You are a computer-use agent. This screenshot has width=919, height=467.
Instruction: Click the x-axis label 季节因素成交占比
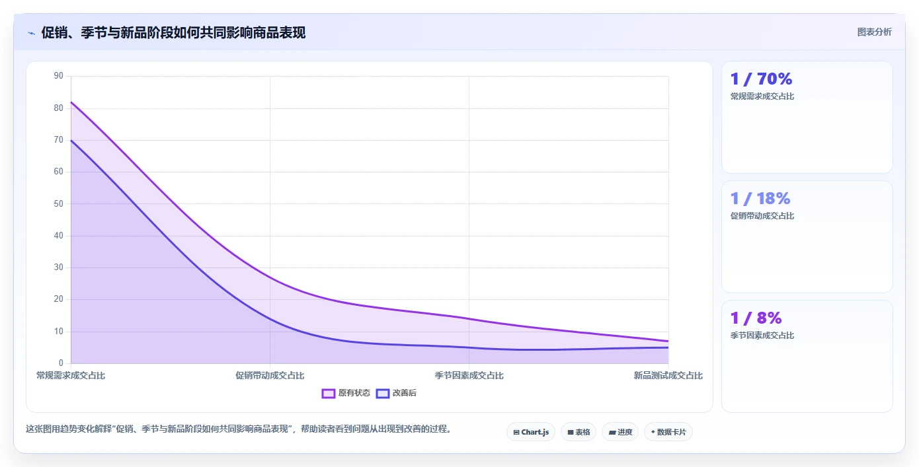tap(469, 375)
